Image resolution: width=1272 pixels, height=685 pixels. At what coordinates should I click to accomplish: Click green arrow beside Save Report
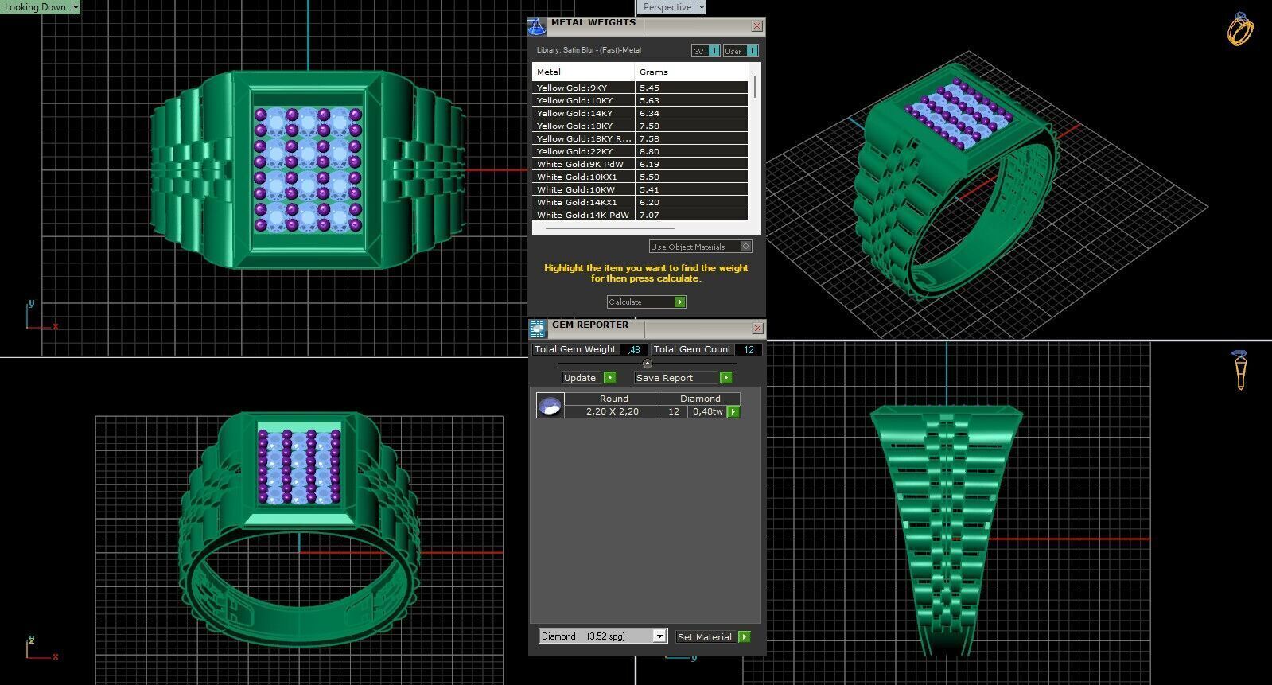coord(725,378)
